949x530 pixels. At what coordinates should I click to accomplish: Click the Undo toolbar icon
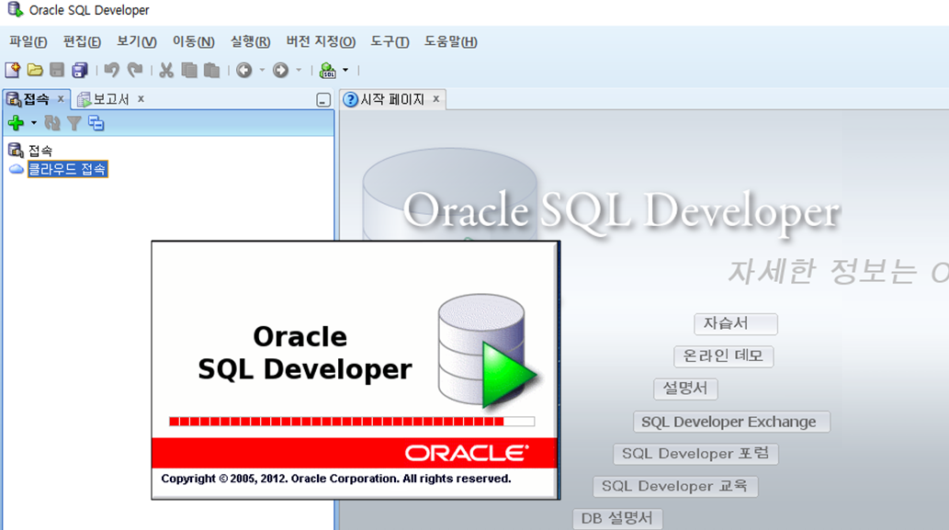click(x=111, y=70)
